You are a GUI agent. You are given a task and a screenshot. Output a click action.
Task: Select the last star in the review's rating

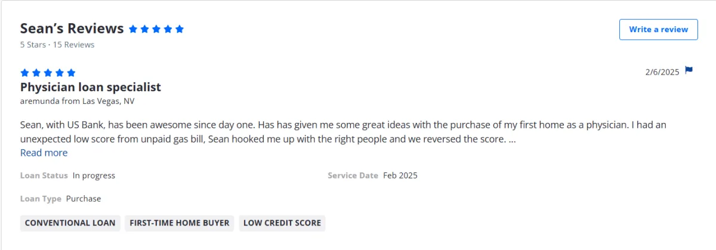pyautogui.click(x=71, y=73)
